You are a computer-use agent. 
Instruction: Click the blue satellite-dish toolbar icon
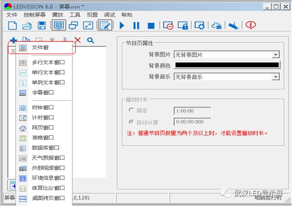click(233, 25)
